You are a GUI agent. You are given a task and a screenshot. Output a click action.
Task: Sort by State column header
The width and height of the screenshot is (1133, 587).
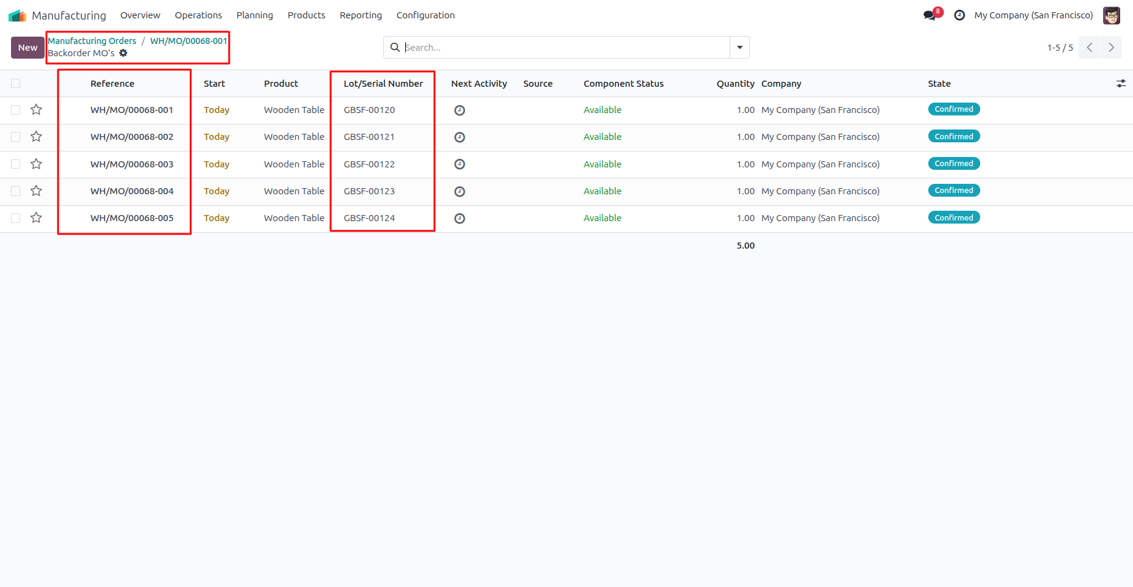click(939, 84)
